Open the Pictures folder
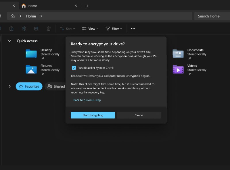230x170 pixels. (x=43, y=69)
